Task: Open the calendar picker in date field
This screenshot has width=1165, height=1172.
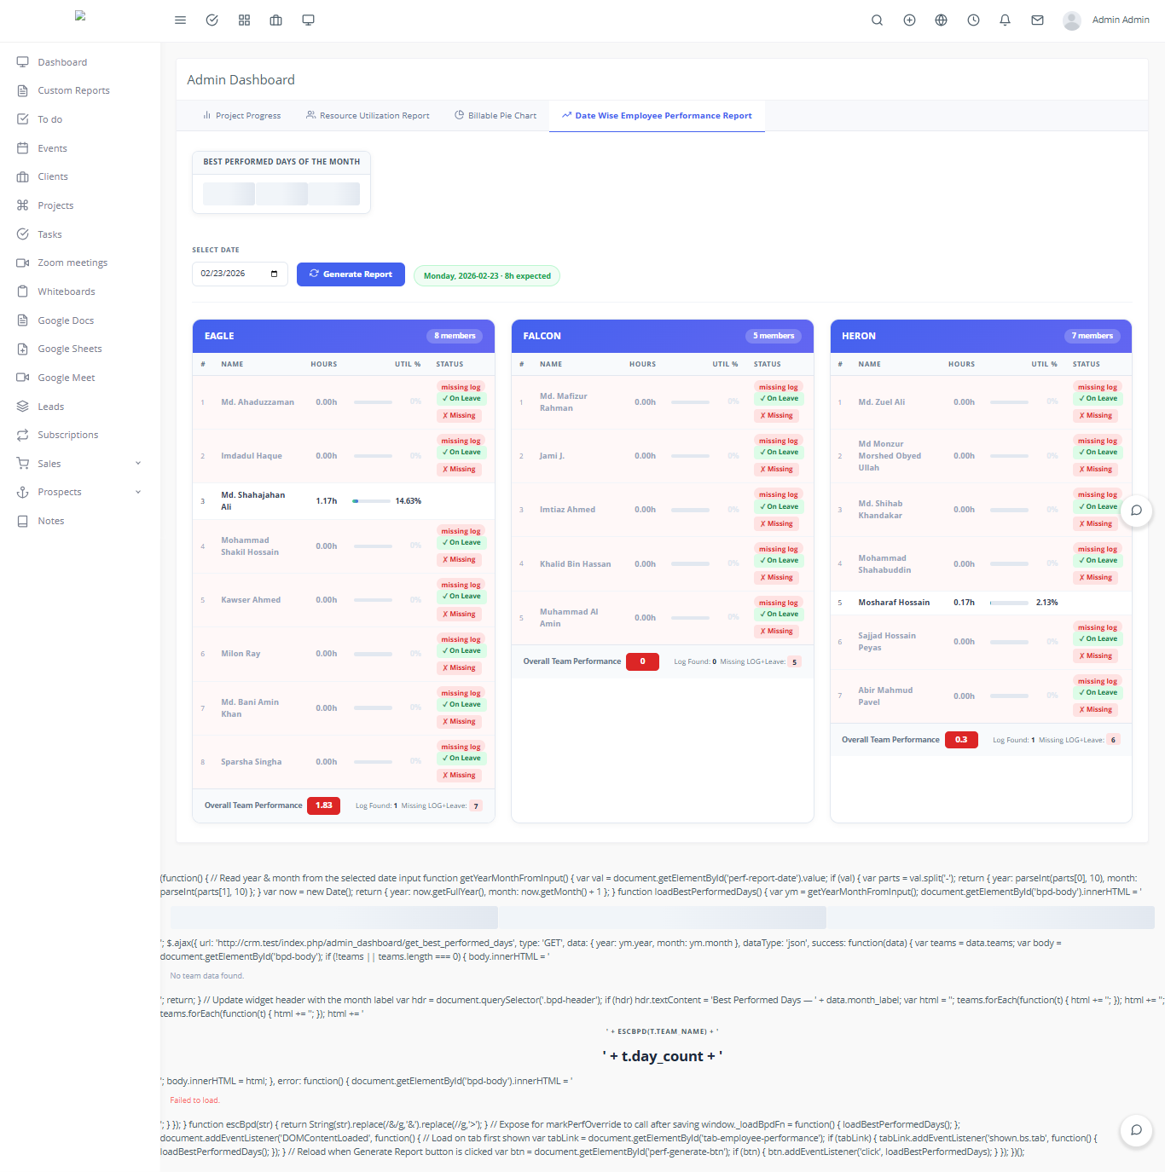Action: pos(274,274)
